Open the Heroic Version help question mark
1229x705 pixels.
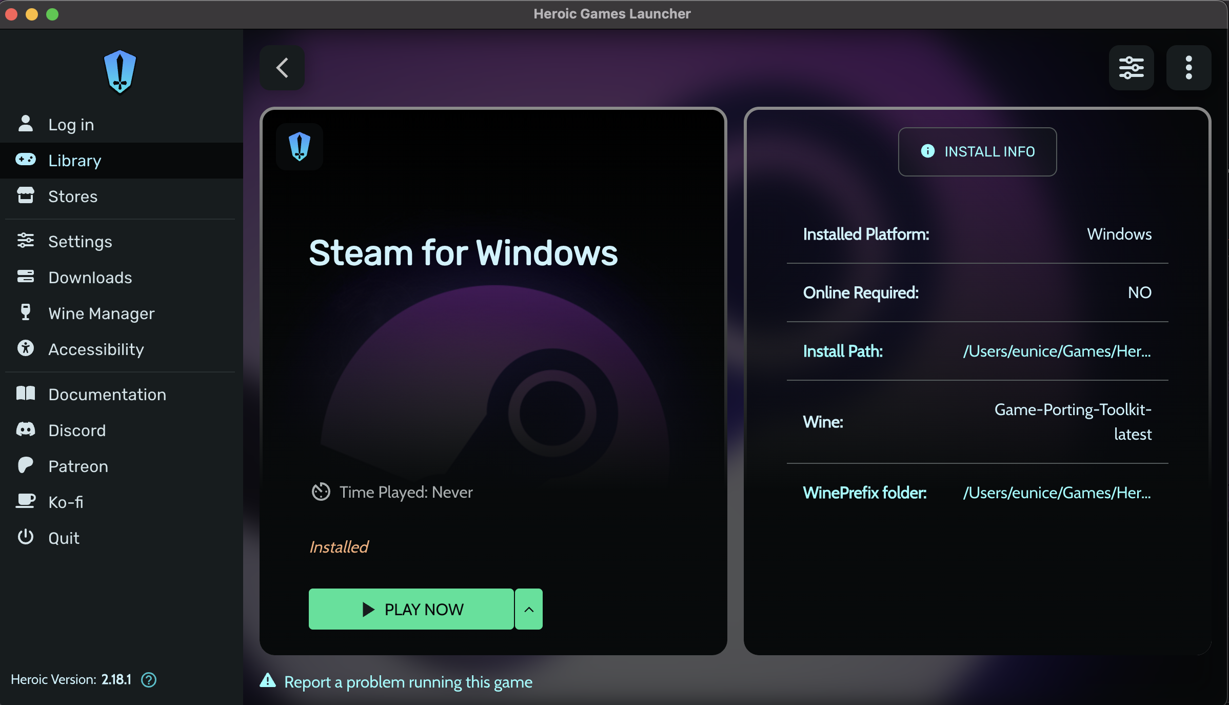(x=148, y=680)
